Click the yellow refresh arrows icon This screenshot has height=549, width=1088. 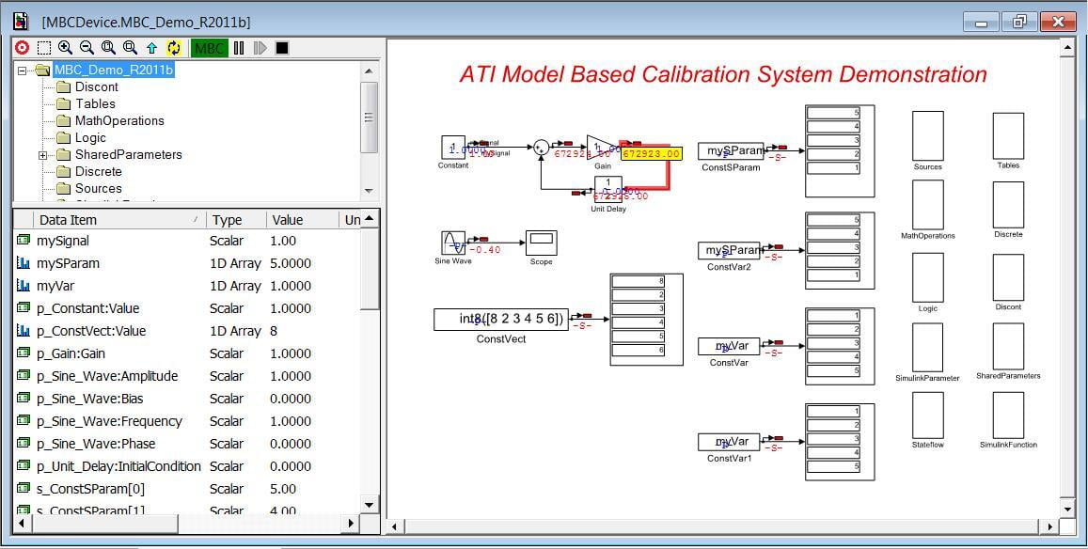(173, 48)
